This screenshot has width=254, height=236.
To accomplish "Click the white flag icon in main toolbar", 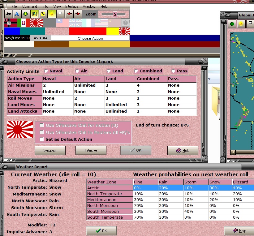I will pyautogui.click(x=60, y=14).
